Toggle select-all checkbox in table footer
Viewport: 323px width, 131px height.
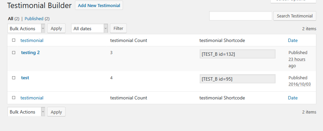(13, 98)
